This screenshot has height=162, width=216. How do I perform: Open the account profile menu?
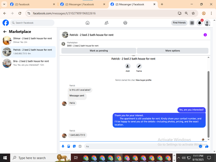click(x=207, y=23)
